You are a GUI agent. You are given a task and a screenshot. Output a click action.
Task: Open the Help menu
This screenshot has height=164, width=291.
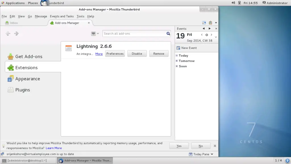tap(91, 16)
